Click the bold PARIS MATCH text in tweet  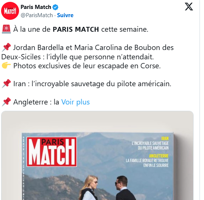pos(76,29)
